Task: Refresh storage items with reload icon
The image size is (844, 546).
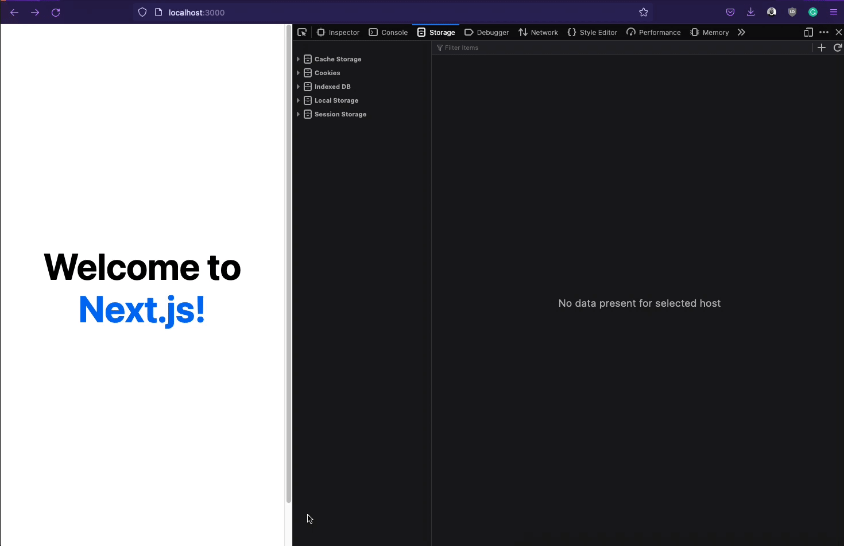Action: pos(837,48)
